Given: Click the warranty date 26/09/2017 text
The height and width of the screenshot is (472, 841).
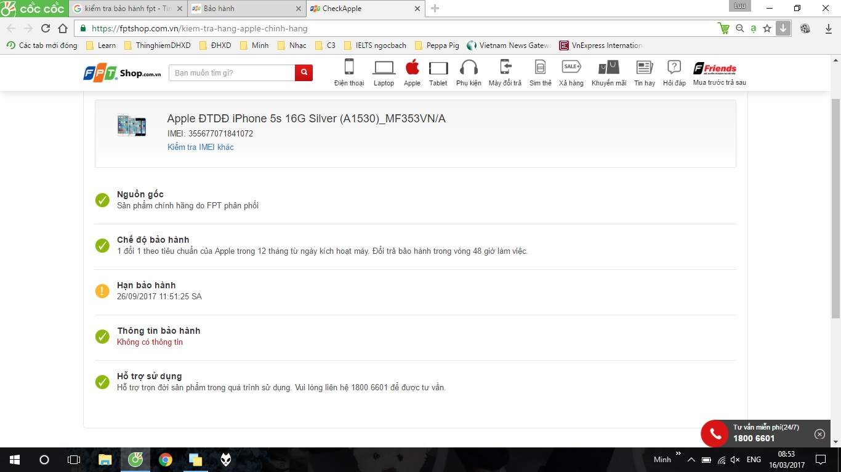Looking at the screenshot, I should pyautogui.click(x=159, y=296).
